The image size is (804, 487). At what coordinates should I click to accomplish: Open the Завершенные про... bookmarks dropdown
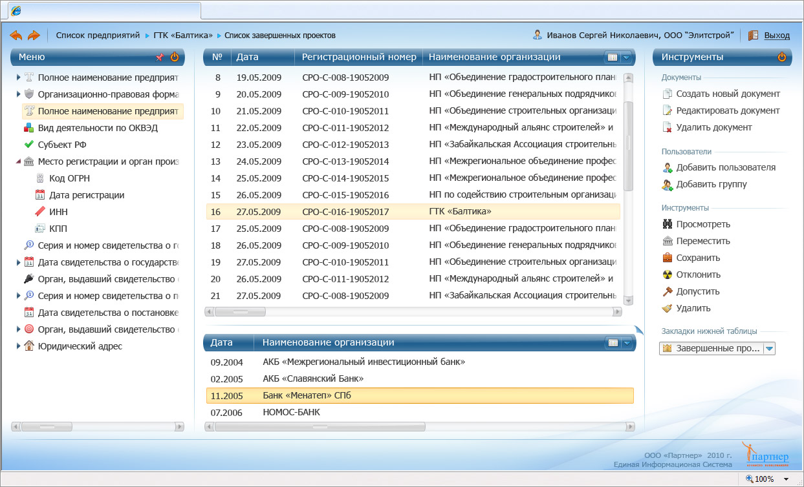(768, 349)
